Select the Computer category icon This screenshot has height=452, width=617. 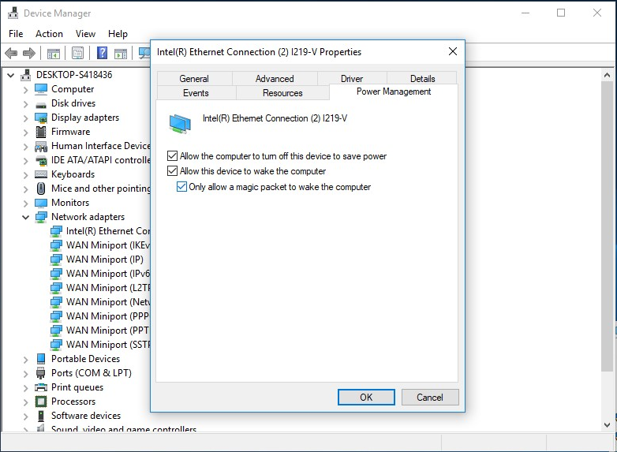tap(41, 89)
